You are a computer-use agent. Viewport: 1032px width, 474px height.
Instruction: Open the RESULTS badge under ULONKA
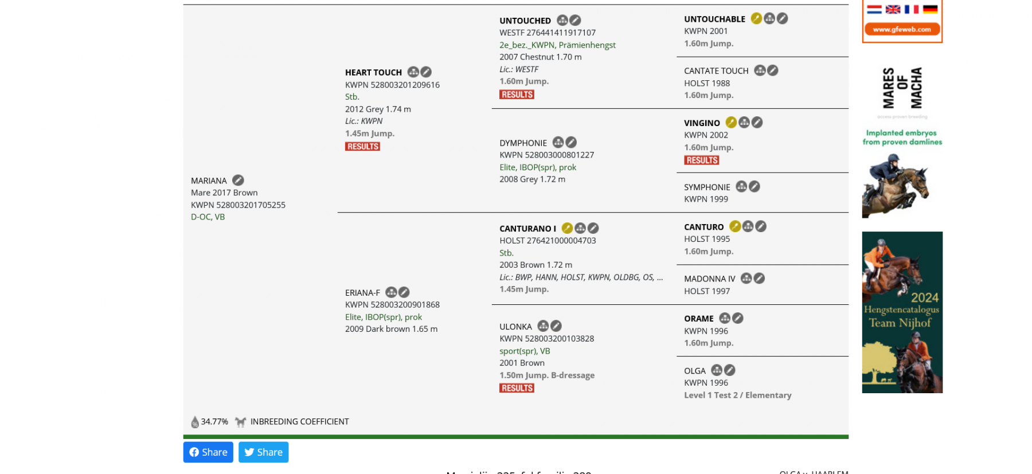tap(517, 389)
